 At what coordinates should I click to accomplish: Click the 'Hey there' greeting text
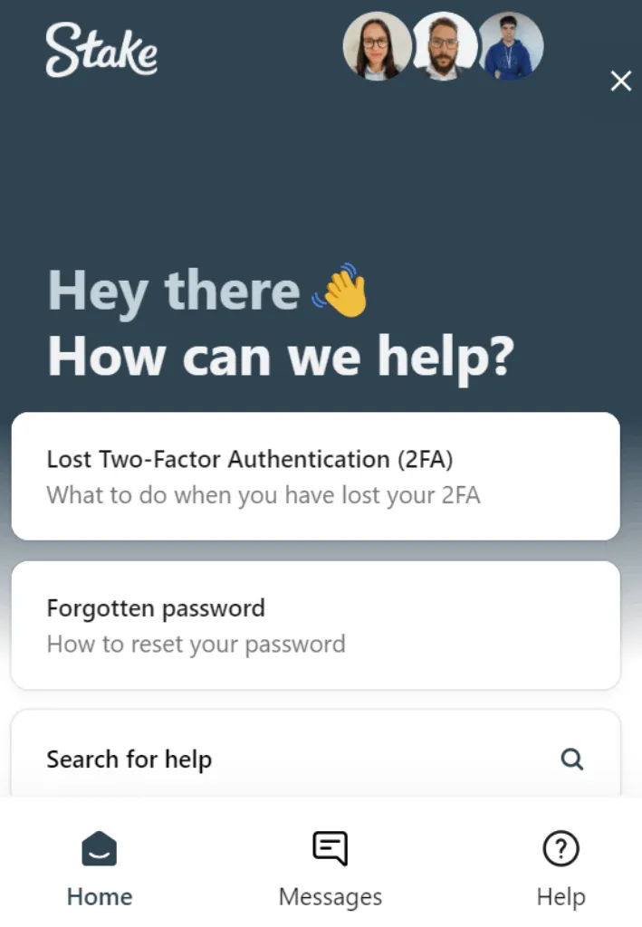(x=173, y=291)
